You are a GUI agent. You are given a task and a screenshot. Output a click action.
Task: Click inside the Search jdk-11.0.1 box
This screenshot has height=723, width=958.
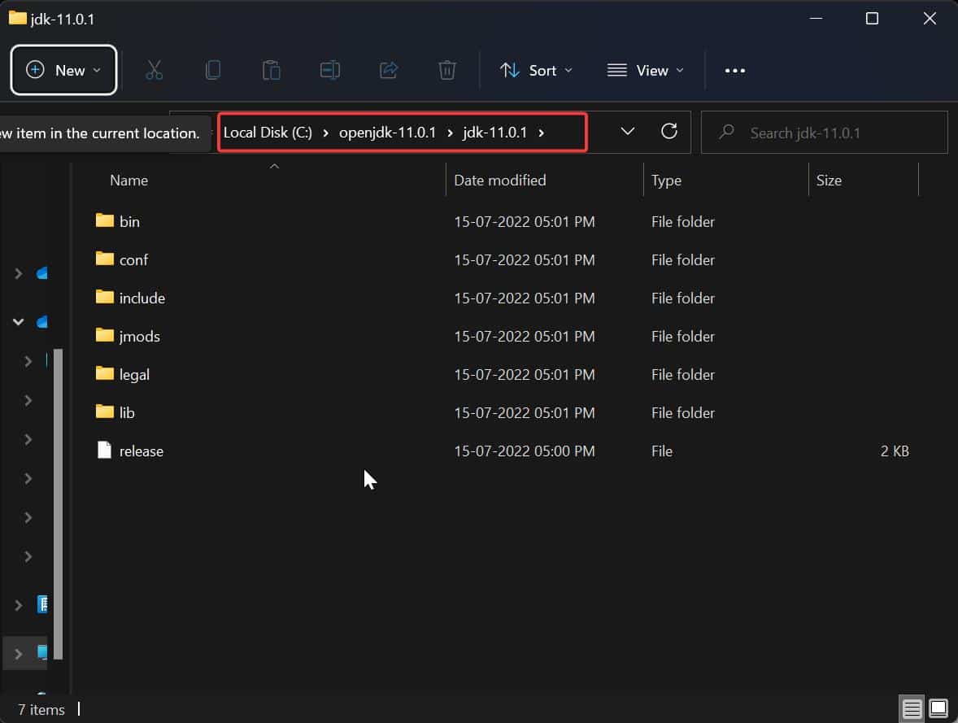[824, 132]
